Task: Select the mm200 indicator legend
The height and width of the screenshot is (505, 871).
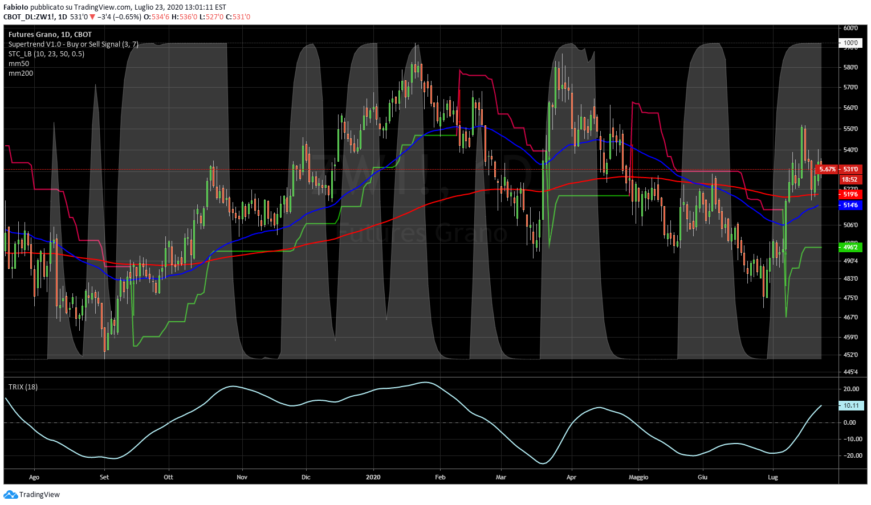Action: pyautogui.click(x=21, y=73)
